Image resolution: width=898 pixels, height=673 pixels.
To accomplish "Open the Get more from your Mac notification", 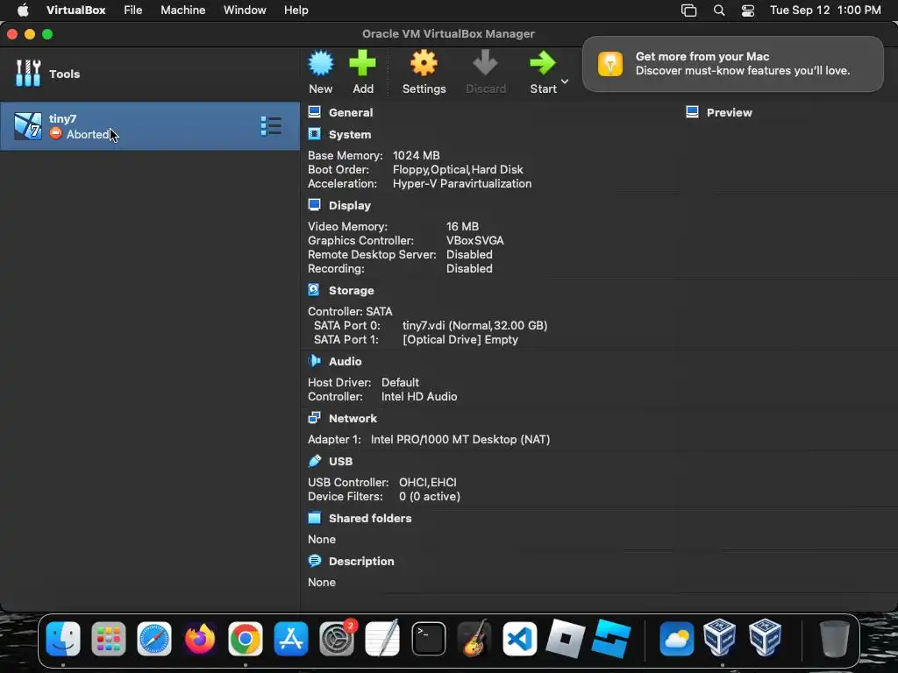I will tap(733, 64).
